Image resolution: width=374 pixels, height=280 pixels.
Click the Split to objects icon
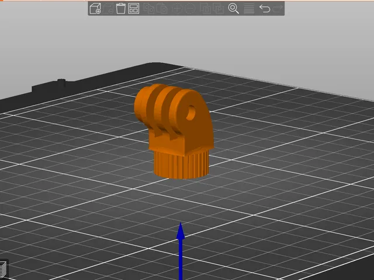pos(205,9)
